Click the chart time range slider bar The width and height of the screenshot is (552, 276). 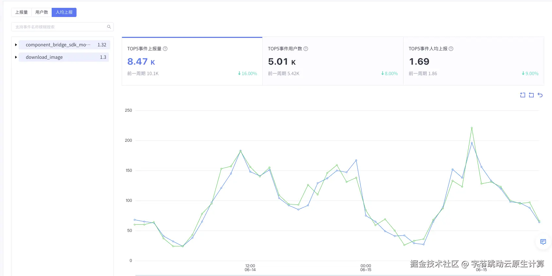(x=337, y=275)
